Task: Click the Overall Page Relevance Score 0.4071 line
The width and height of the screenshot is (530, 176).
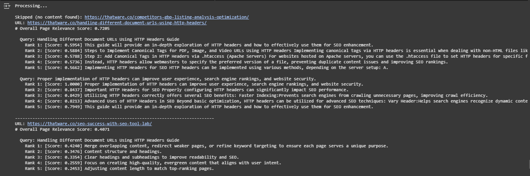Action: click(x=62, y=129)
